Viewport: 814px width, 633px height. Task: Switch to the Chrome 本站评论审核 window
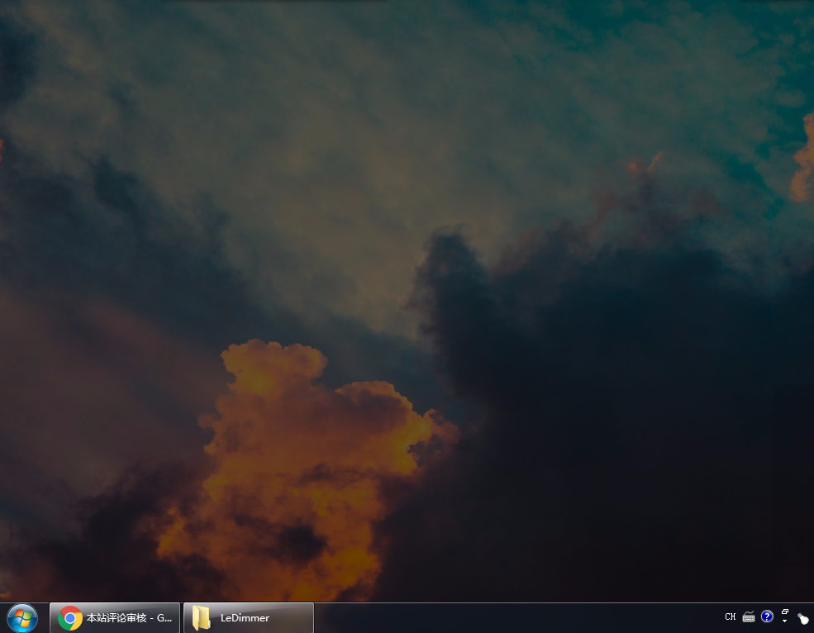tap(115, 618)
